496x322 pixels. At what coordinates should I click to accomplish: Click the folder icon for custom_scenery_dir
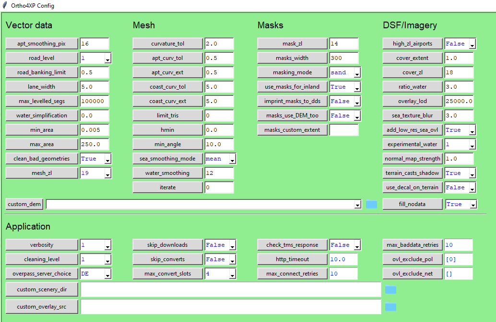click(390, 289)
